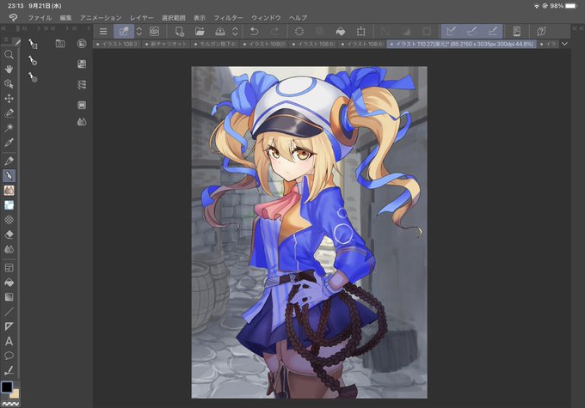Select the Frame border tool

[x=9, y=267]
